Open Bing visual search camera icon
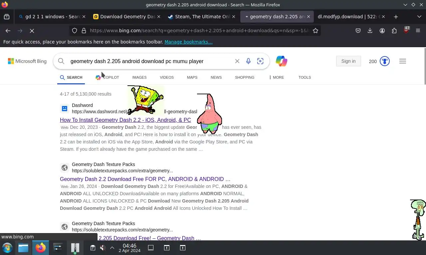426x255 pixels. (260, 61)
